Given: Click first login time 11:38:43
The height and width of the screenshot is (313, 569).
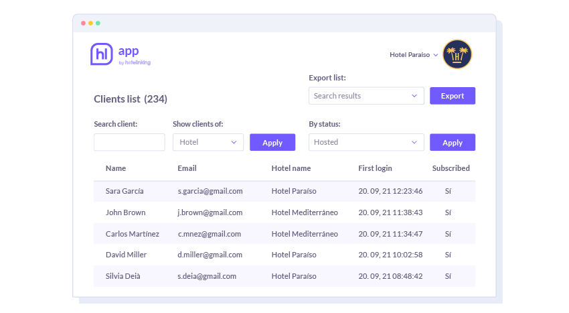Looking at the screenshot, I should (x=407, y=212).
